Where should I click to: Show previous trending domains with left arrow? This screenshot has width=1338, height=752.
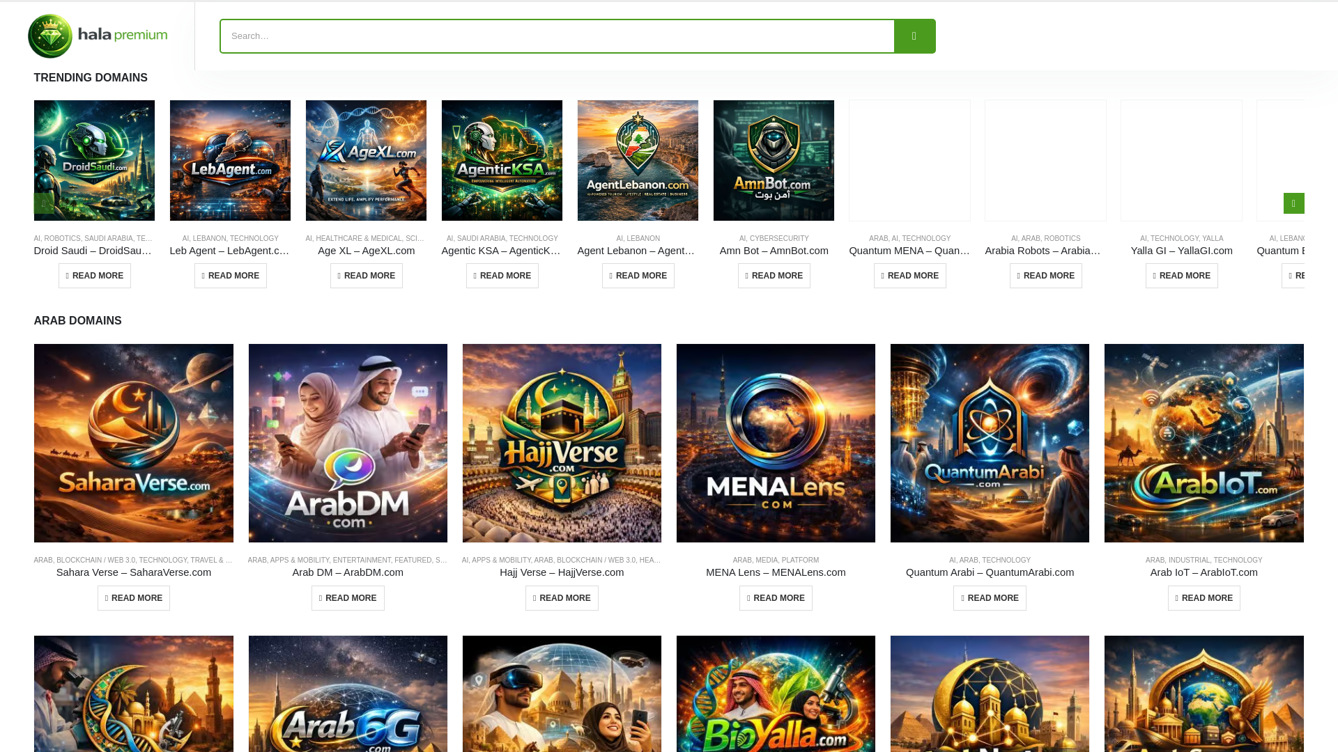tap(43, 203)
